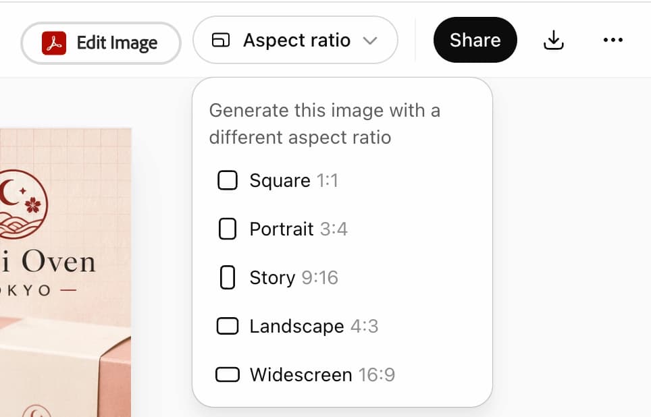Click the Landscape 4:3 shape icon

point(228,326)
